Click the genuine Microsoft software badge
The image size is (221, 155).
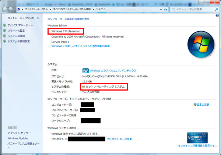point(197,138)
